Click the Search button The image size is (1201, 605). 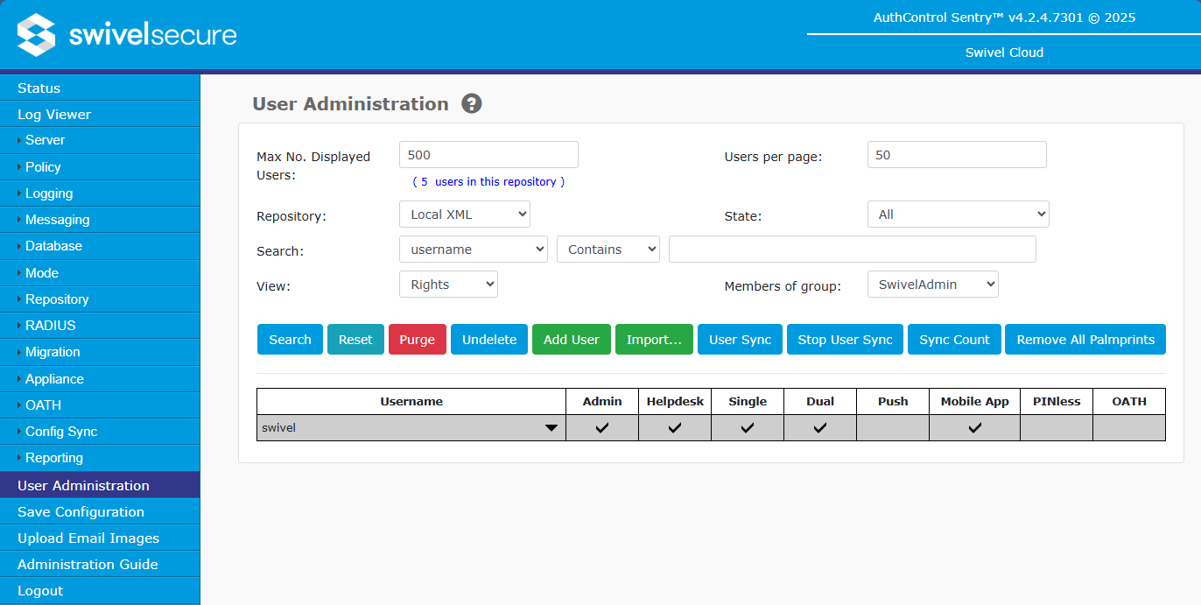click(290, 339)
